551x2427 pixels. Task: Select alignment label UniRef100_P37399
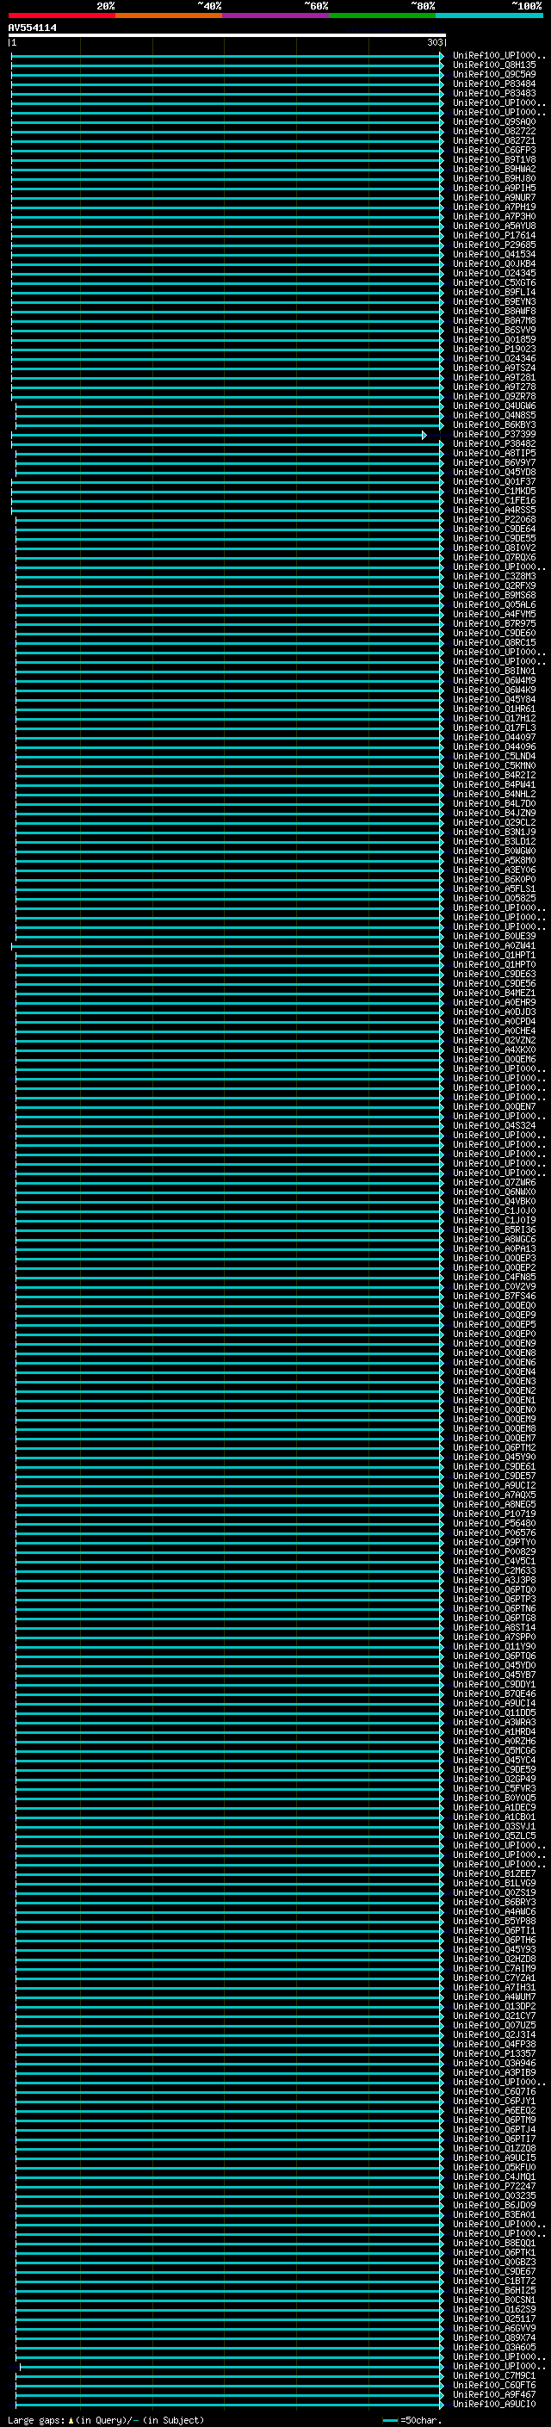494,434
